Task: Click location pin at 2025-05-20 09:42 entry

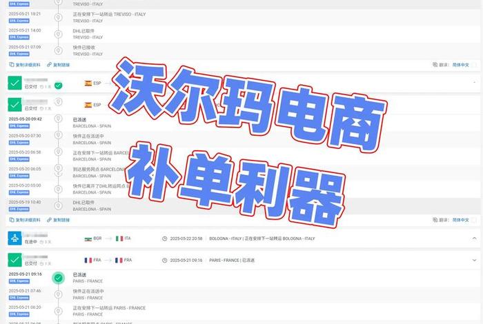Action: pyautogui.click(x=58, y=119)
